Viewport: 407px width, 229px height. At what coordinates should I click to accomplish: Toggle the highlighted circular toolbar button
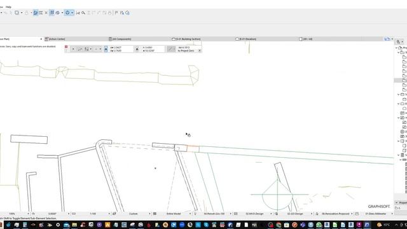(x=67, y=13)
